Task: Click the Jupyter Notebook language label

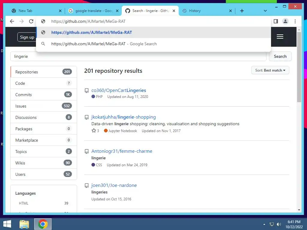Action: click(x=123, y=131)
